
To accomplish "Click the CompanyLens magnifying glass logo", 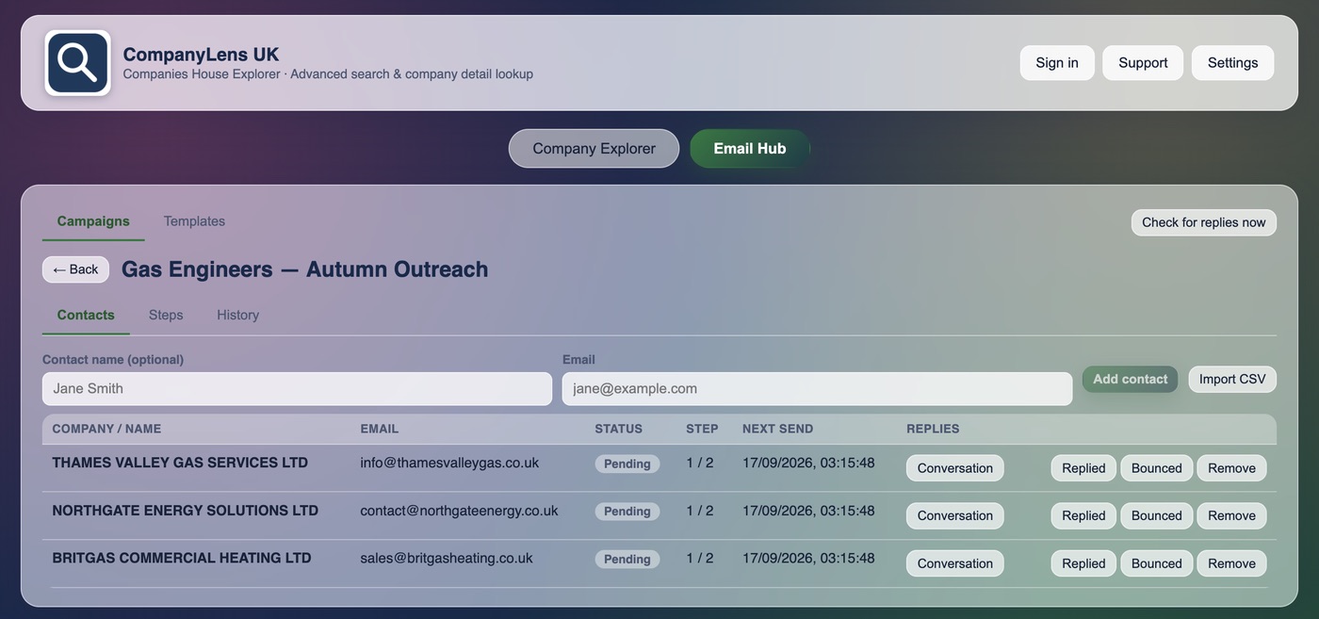I will click(77, 62).
